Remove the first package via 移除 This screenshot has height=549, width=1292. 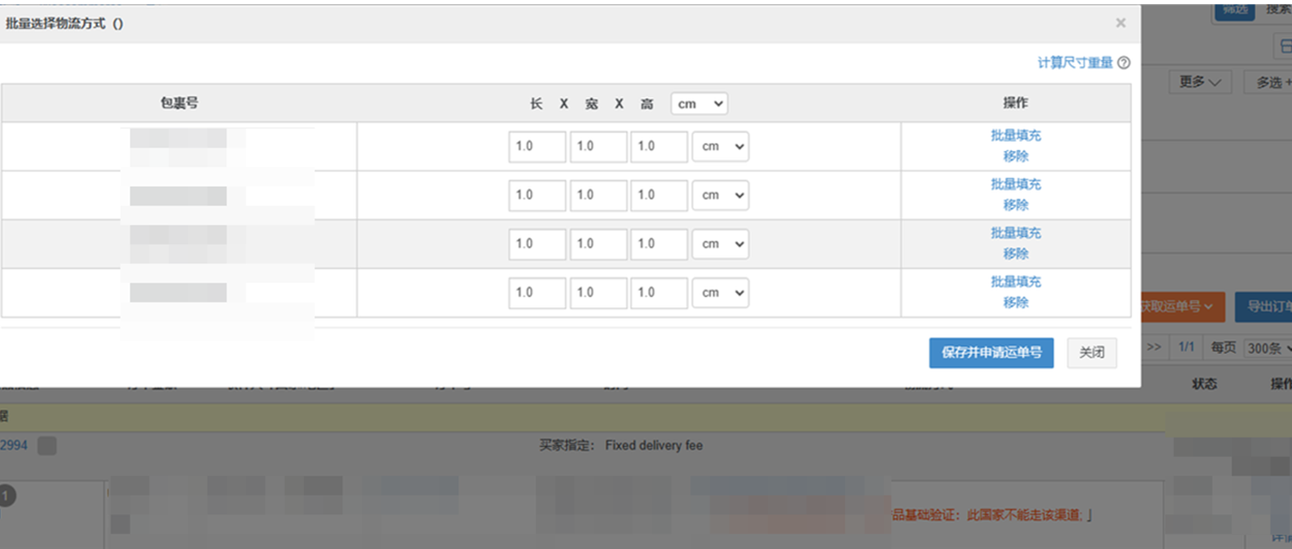point(1015,156)
